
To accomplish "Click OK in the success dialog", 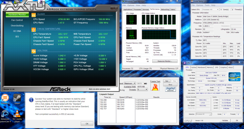I will [87, 123].
